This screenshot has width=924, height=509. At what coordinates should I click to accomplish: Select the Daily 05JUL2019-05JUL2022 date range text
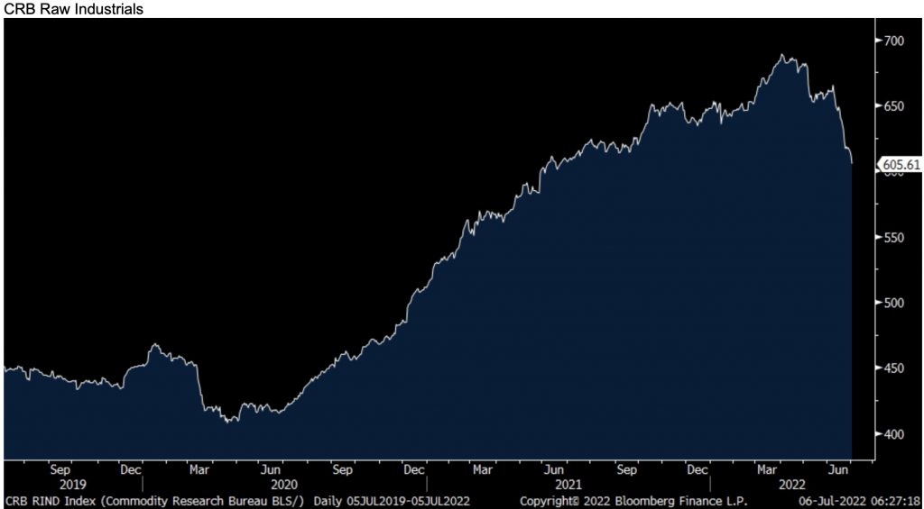(x=391, y=500)
